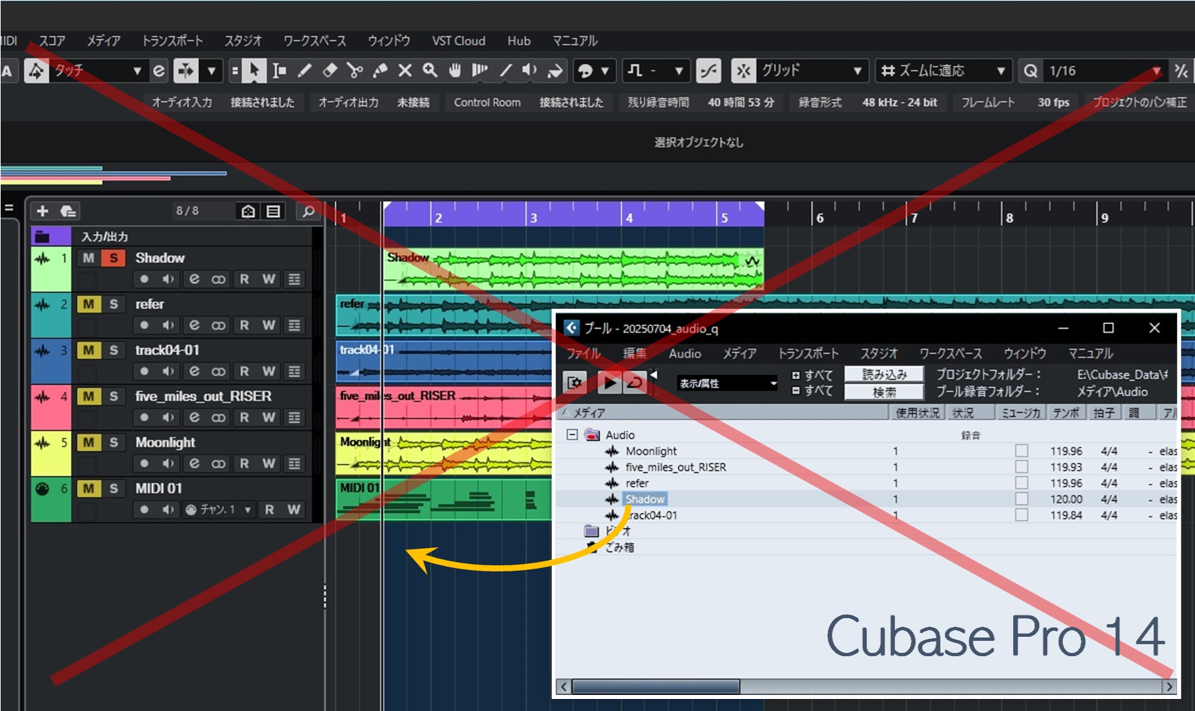Open the Hub menu
The image size is (1195, 711).
click(519, 41)
